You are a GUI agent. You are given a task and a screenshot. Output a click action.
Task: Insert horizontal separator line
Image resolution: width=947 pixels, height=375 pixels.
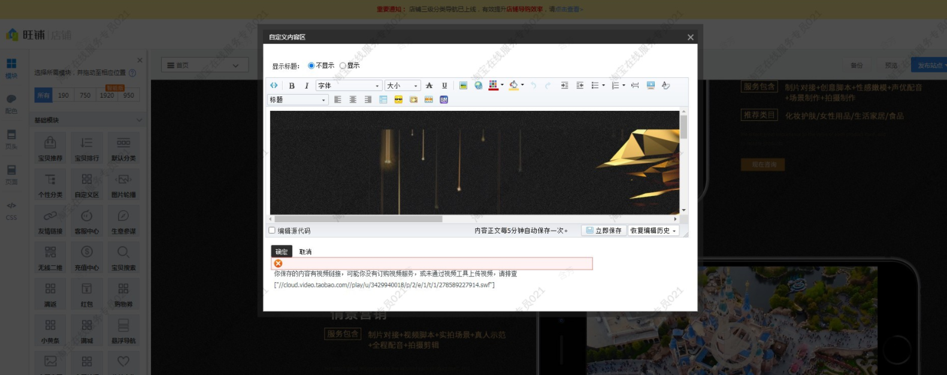click(x=635, y=86)
